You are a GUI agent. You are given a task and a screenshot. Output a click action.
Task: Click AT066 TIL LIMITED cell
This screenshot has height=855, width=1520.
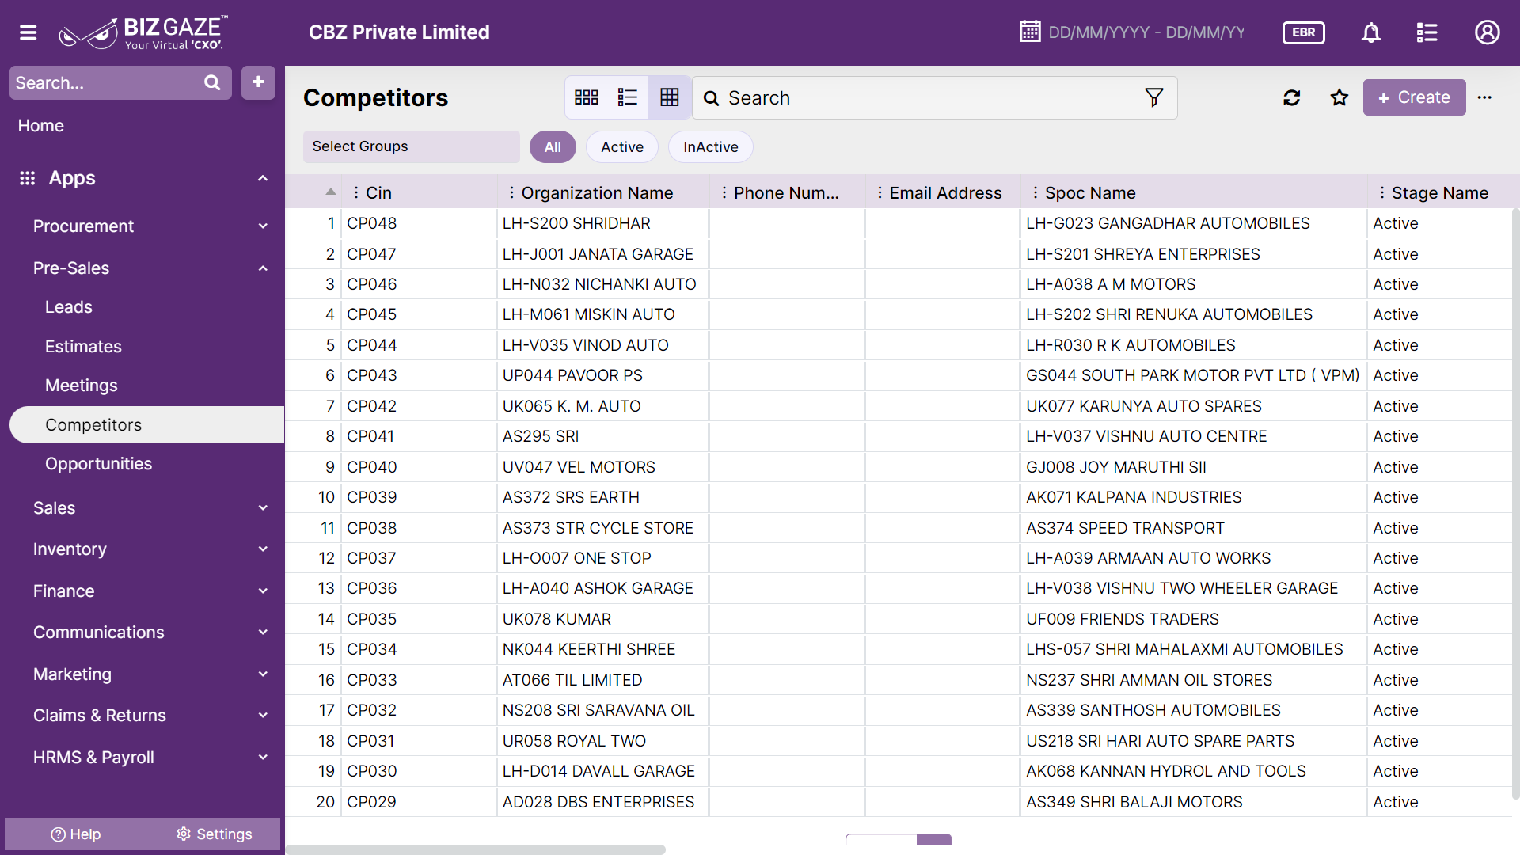(x=603, y=680)
